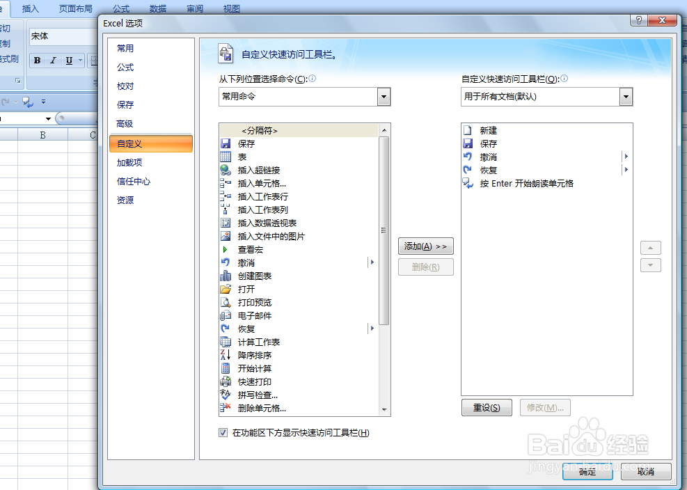Select the Table (表) command icon
The width and height of the screenshot is (687, 490).
click(x=226, y=157)
